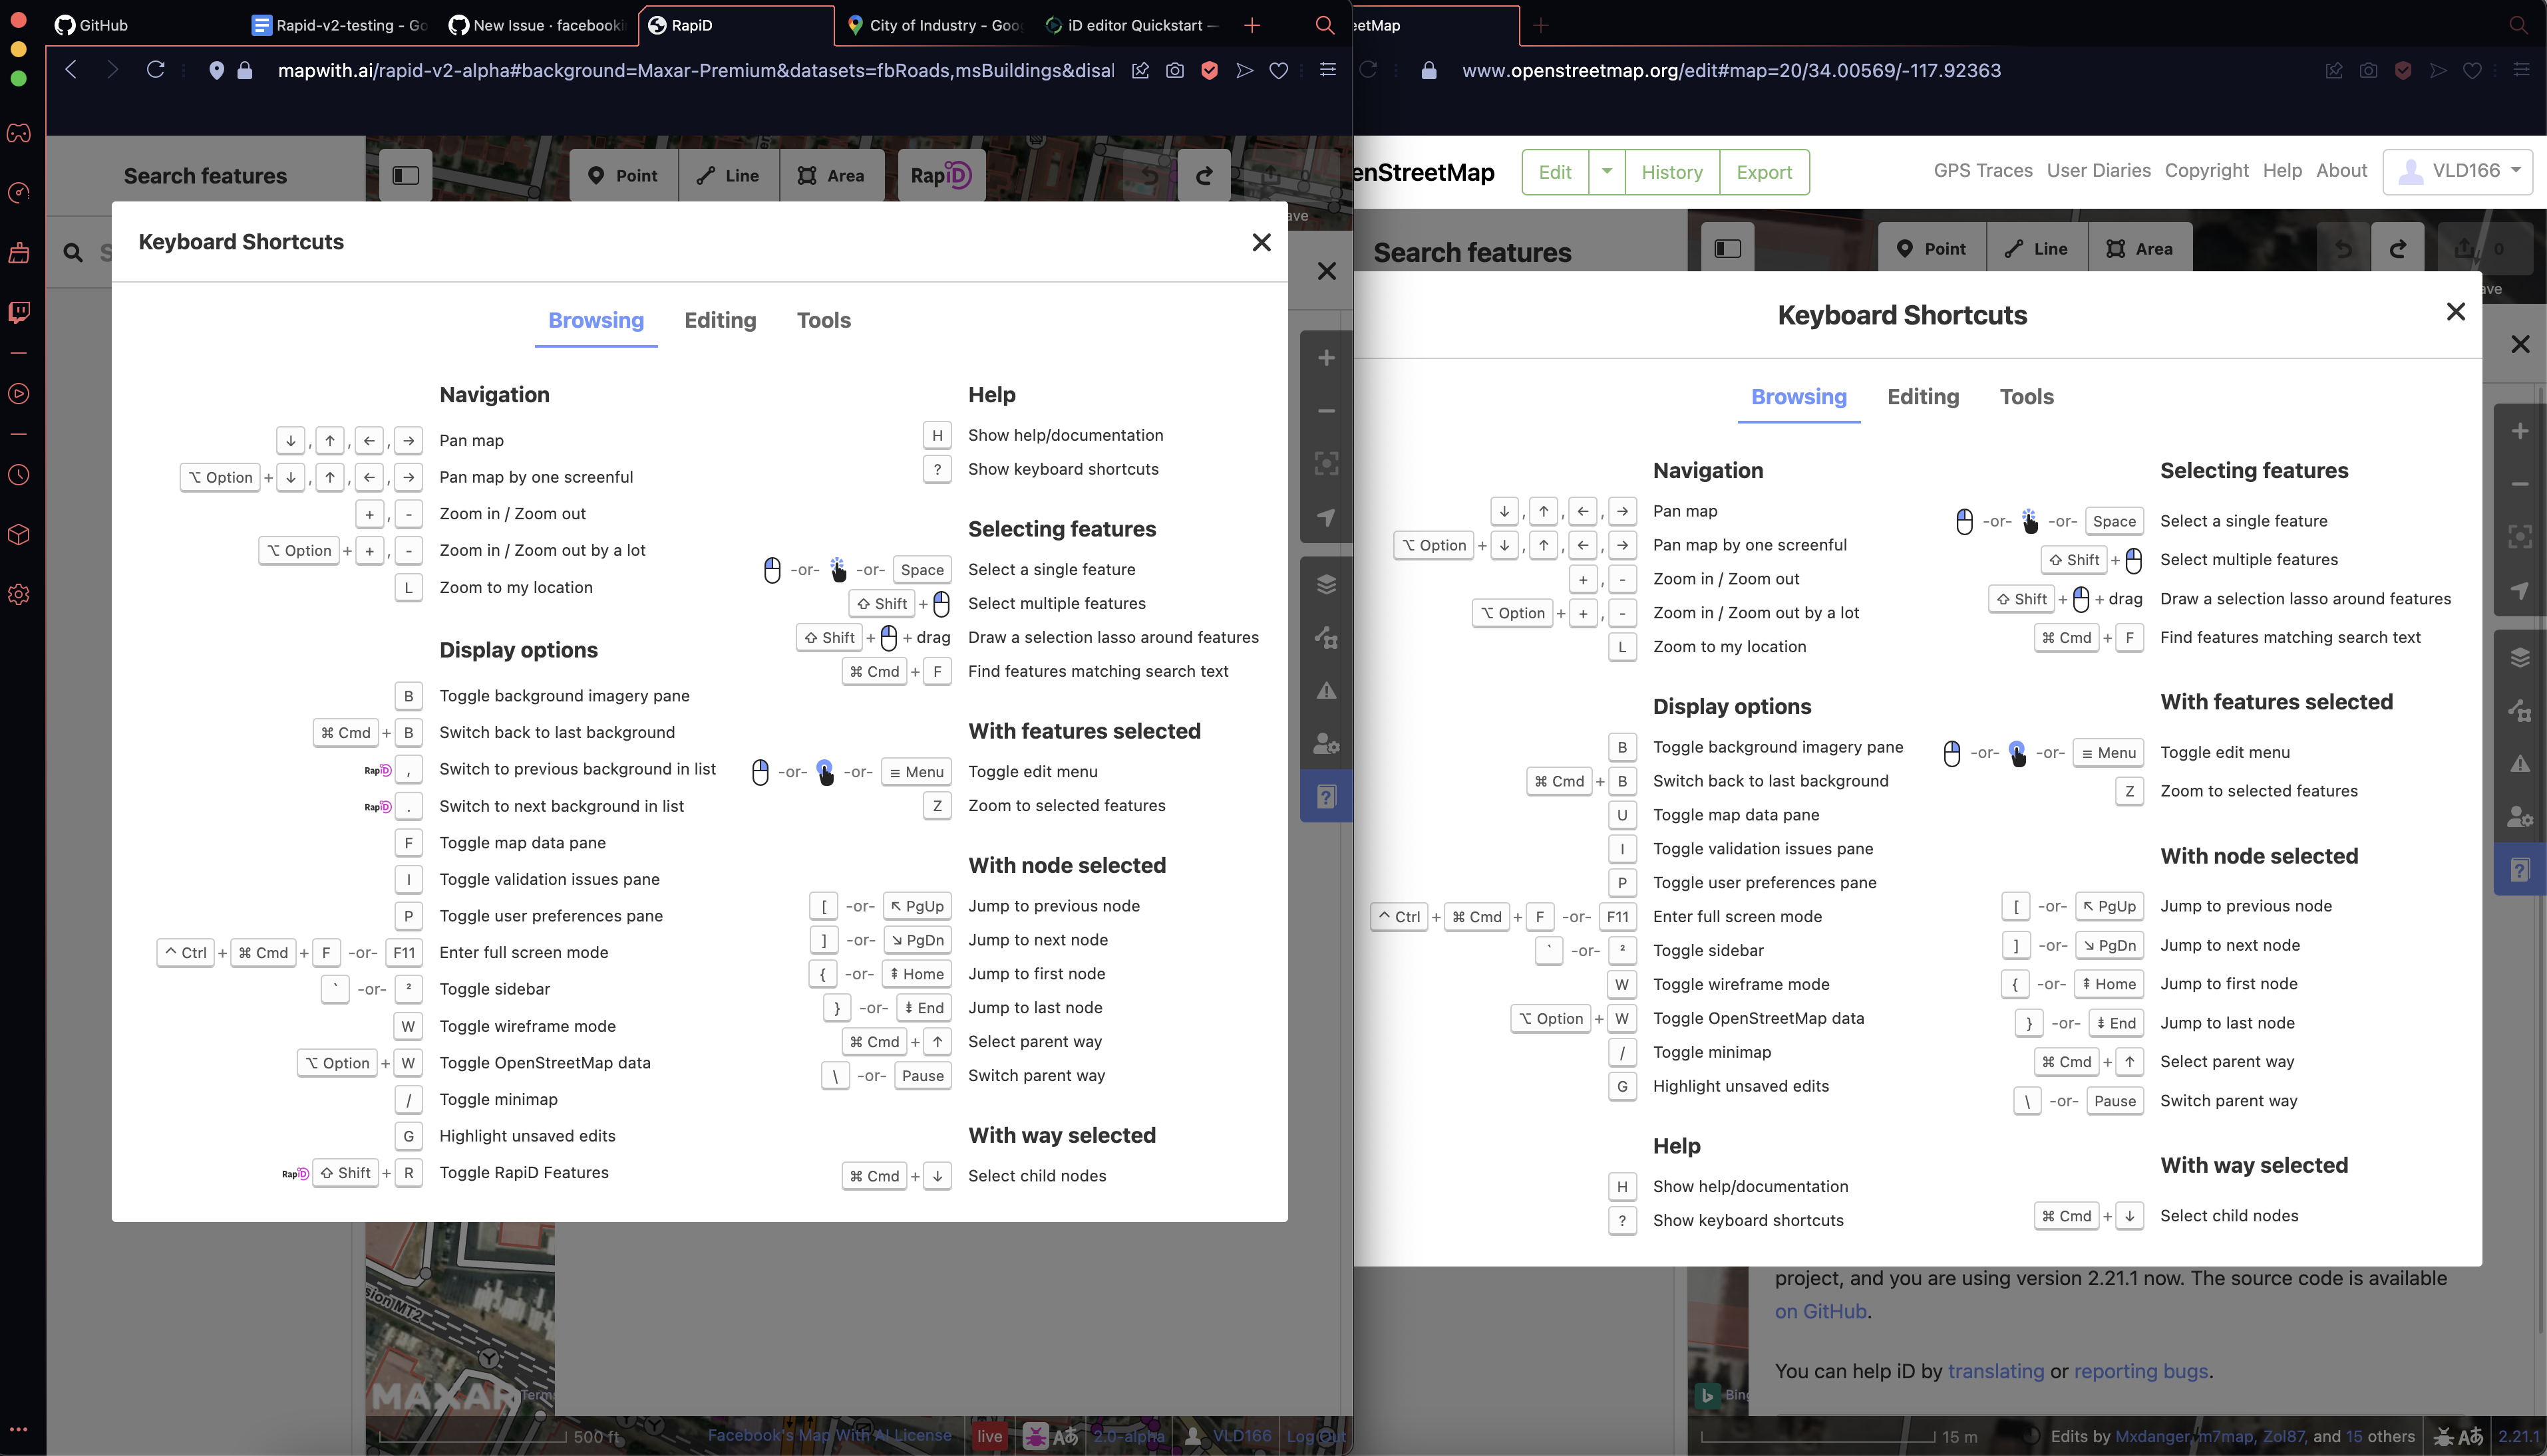Viewport: 2547px width, 1456px height.
Task: Click Export on OpenStreetMap
Action: (1763, 172)
